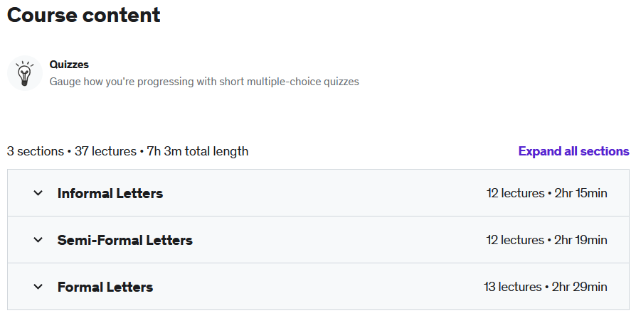Select the Quizzes heading text

click(x=69, y=65)
